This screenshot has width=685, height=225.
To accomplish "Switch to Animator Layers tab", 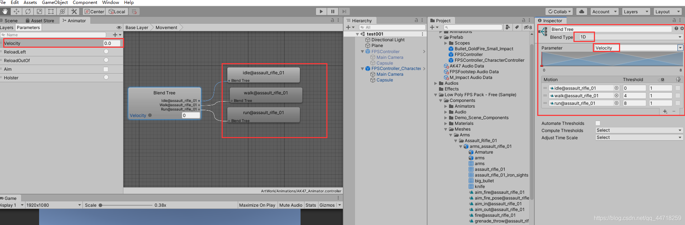I will [x=7, y=28].
